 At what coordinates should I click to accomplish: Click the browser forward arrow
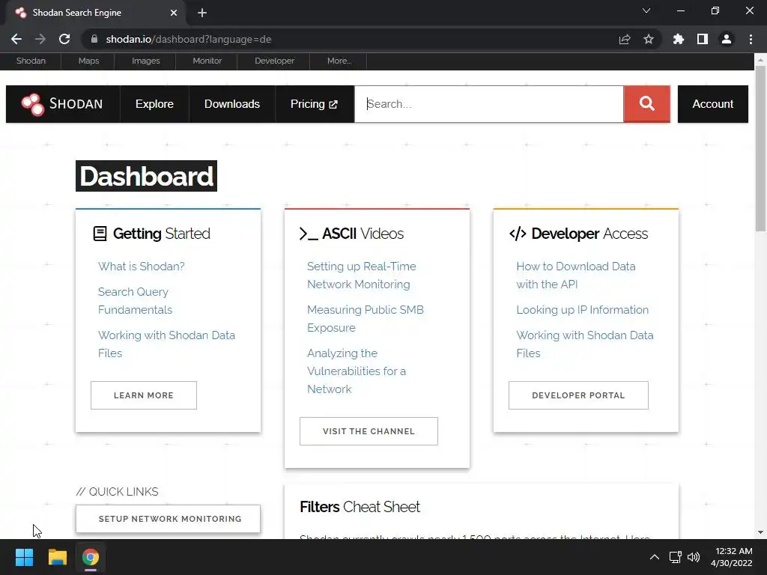tap(40, 39)
